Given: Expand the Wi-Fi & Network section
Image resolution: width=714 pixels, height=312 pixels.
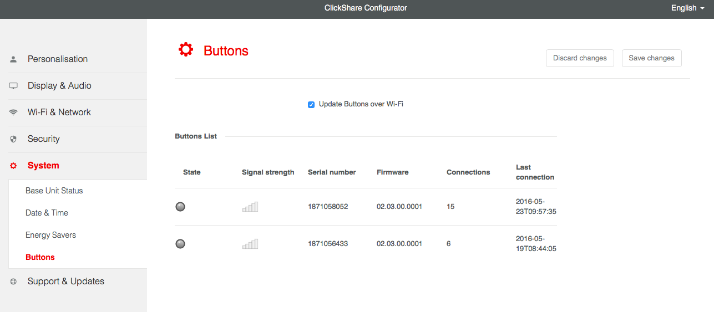Looking at the screenshot, I should pyautogui.click(x=59, y=112).
